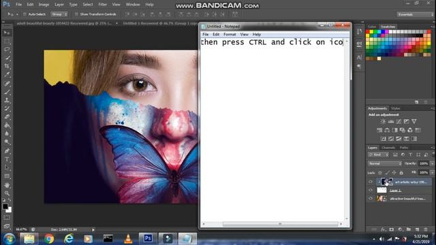Hide the top art-artistic layer
436x245 pixels.
371,182
